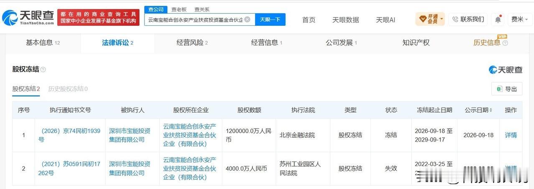Switch to 公司发展 tab

tap(341, 42)
